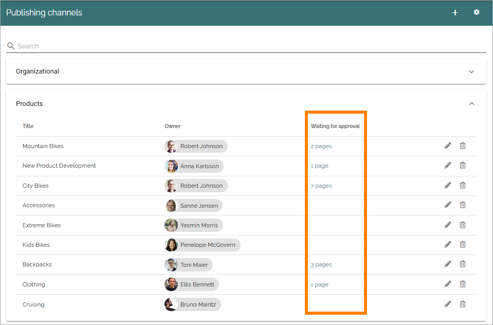Select owner chip Penelope McGovern
Image resolution: width=493 pixels, height=325 pixels.
point(203,245)
